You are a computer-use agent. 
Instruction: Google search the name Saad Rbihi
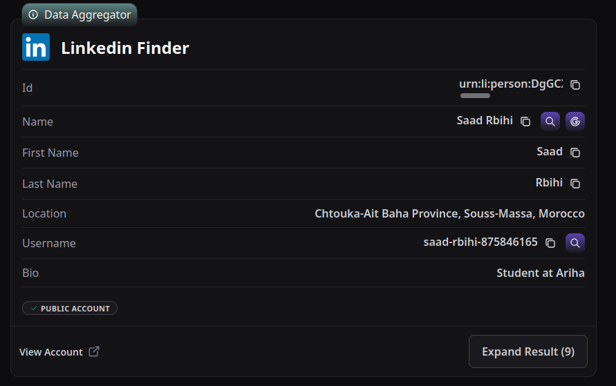pyautogui.click(x=575, y=122)
